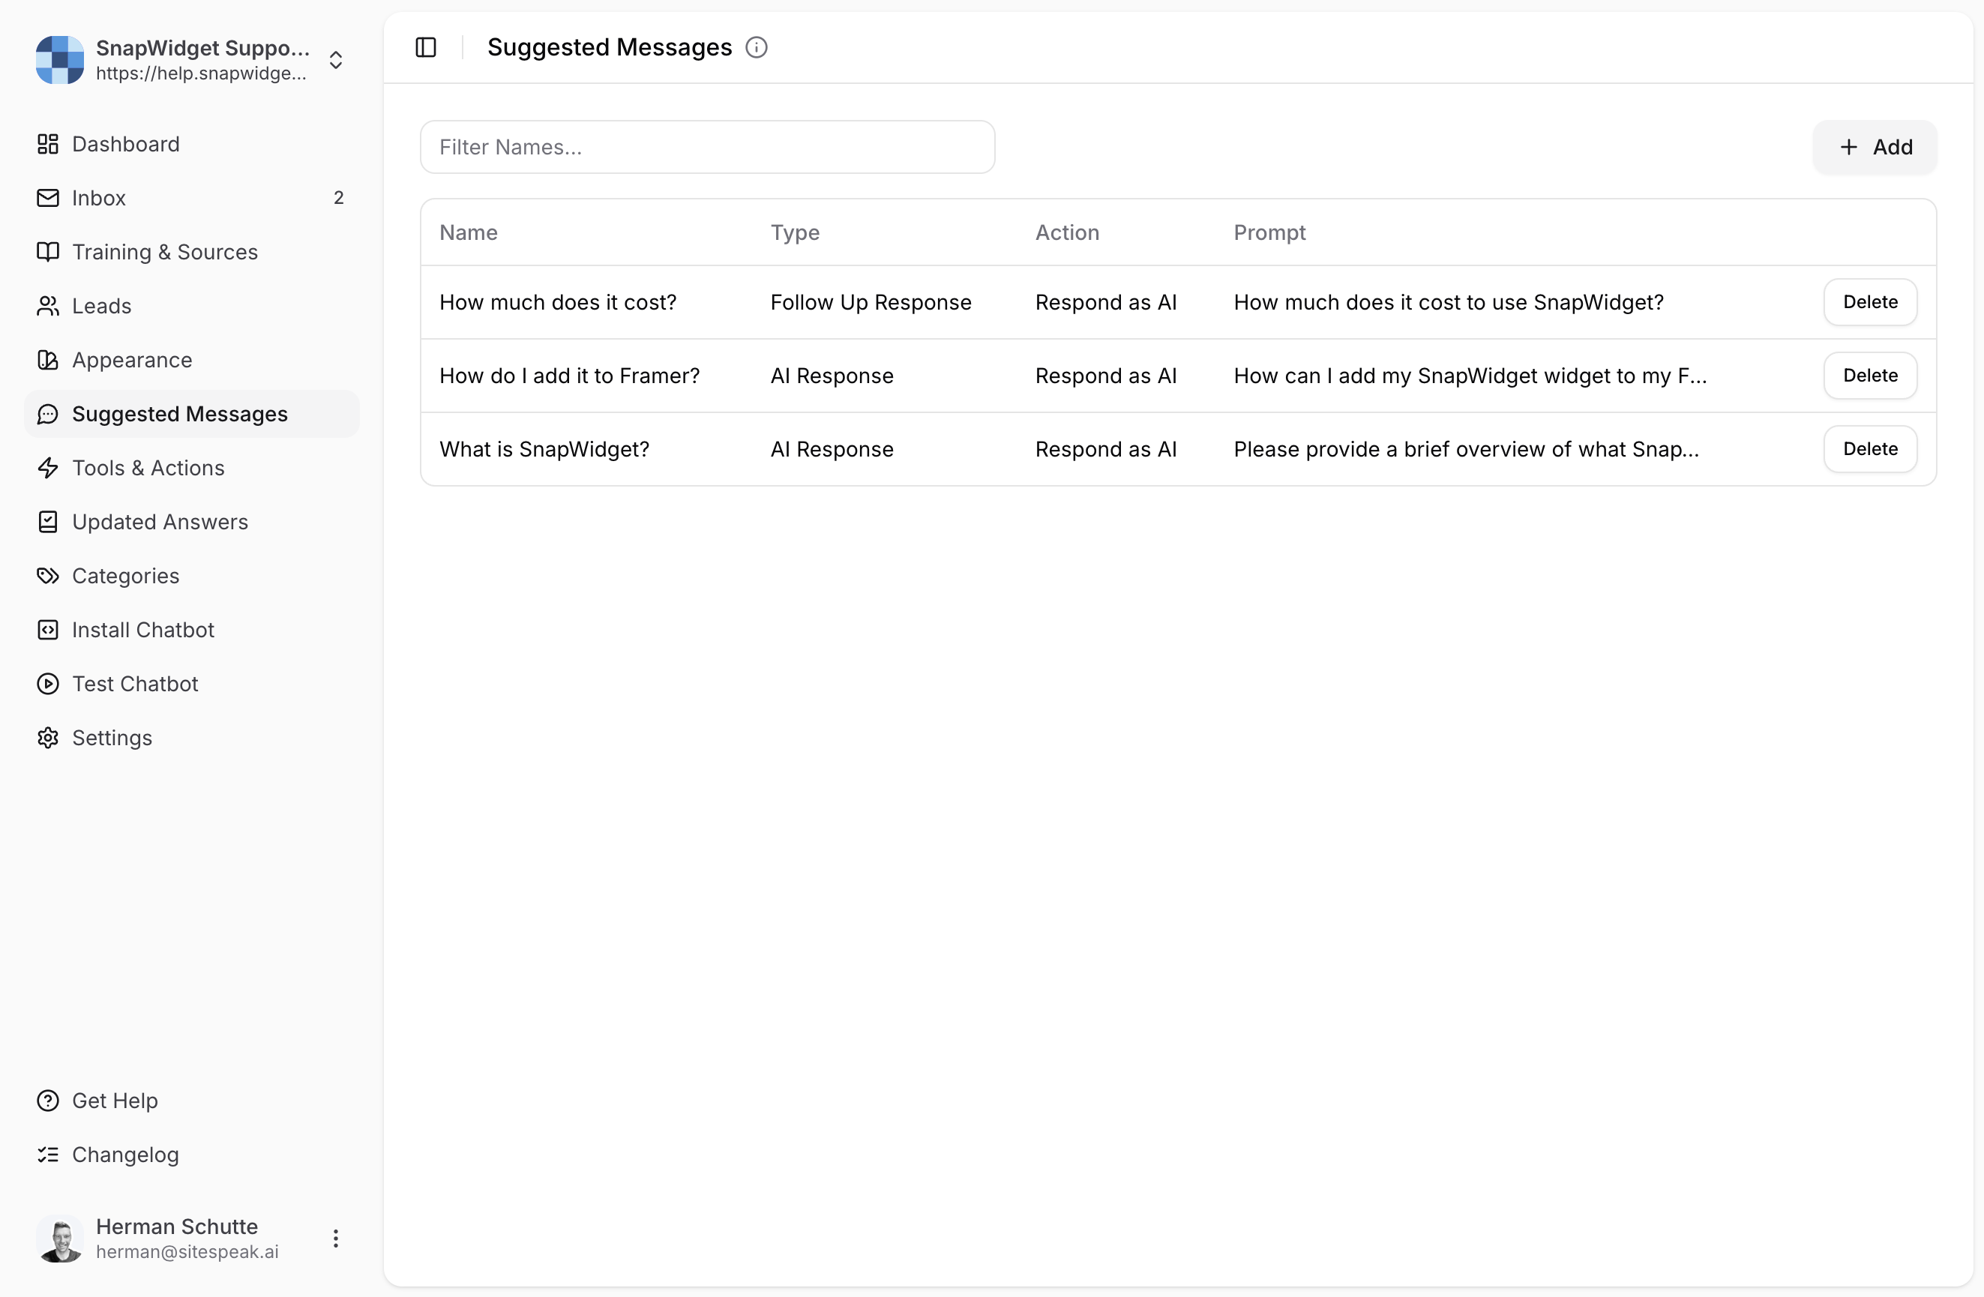
Task: Toggle the sidebar panel icon
Action: 426,47
